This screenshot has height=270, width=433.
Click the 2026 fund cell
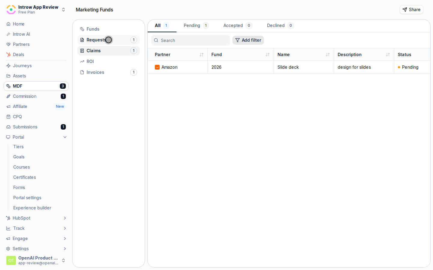pyautogui.click(x=241, y=67)
